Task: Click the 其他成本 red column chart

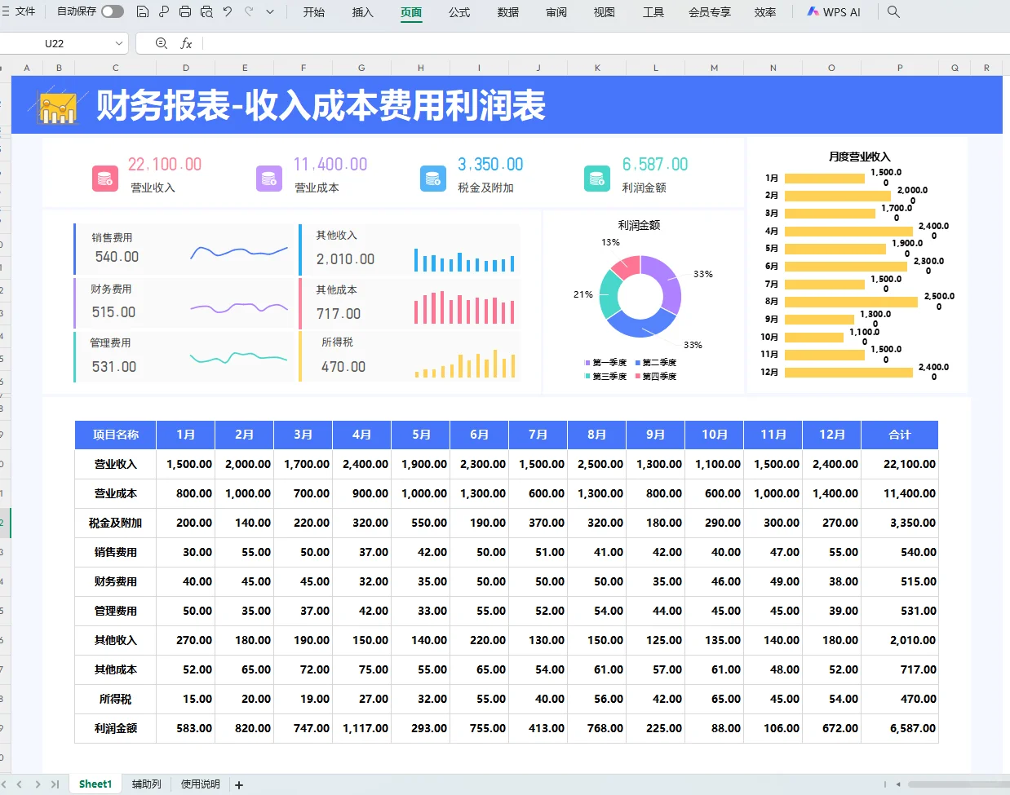Action: (x=464, y=308)
